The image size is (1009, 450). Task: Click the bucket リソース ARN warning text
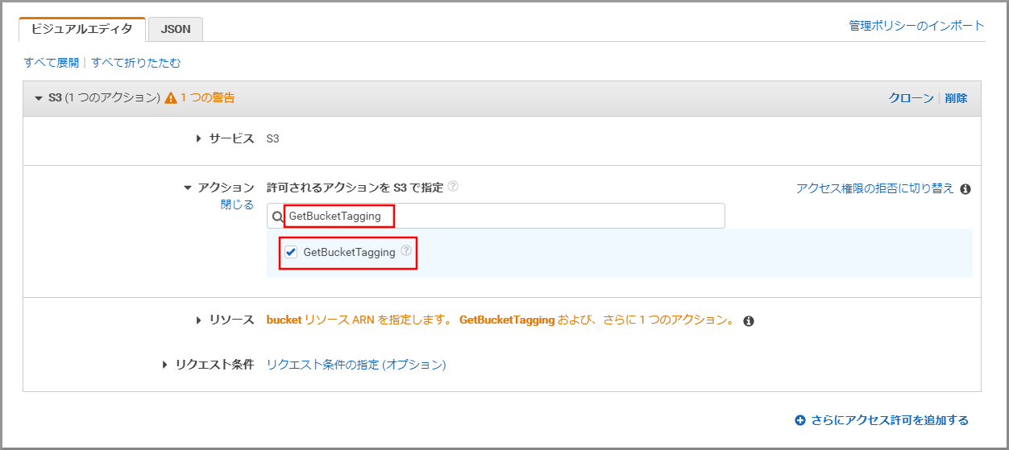pos(500,320)
